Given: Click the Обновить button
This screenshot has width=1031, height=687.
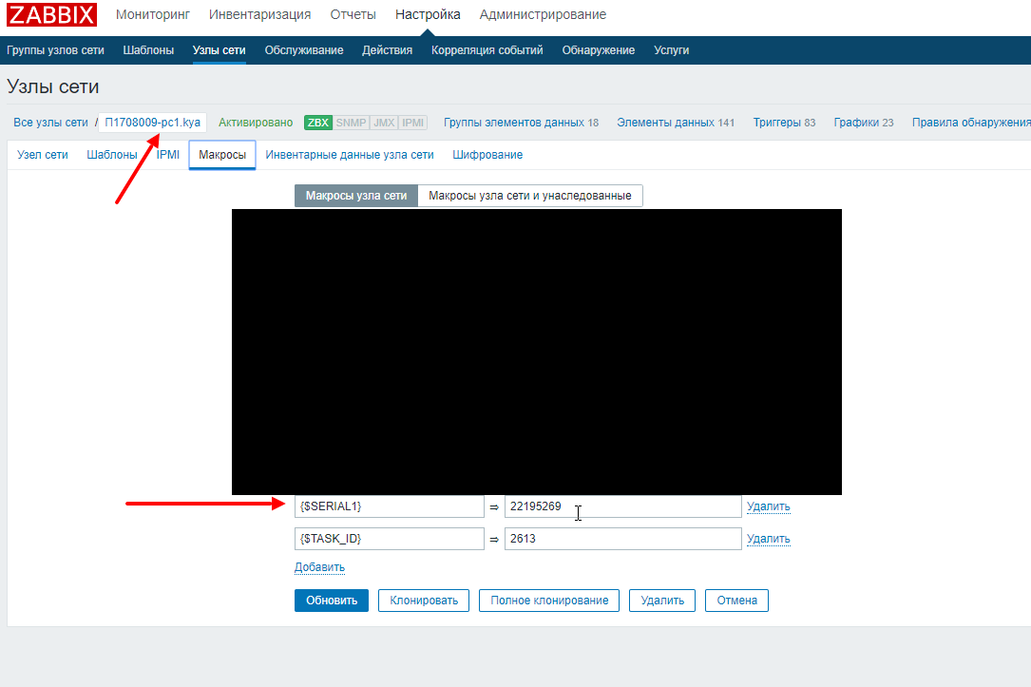Looking at the screenshot, I should [332, 601].
